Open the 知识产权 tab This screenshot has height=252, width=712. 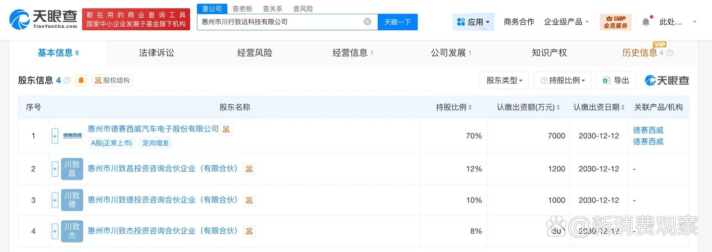click(549, 52)
